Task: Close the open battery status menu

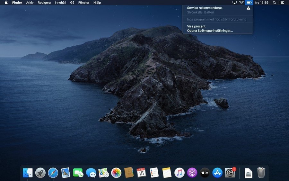Action: pyautogui.click(x=249, y=3)
